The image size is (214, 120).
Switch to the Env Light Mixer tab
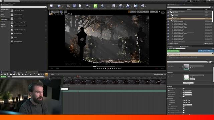(18, 72)
